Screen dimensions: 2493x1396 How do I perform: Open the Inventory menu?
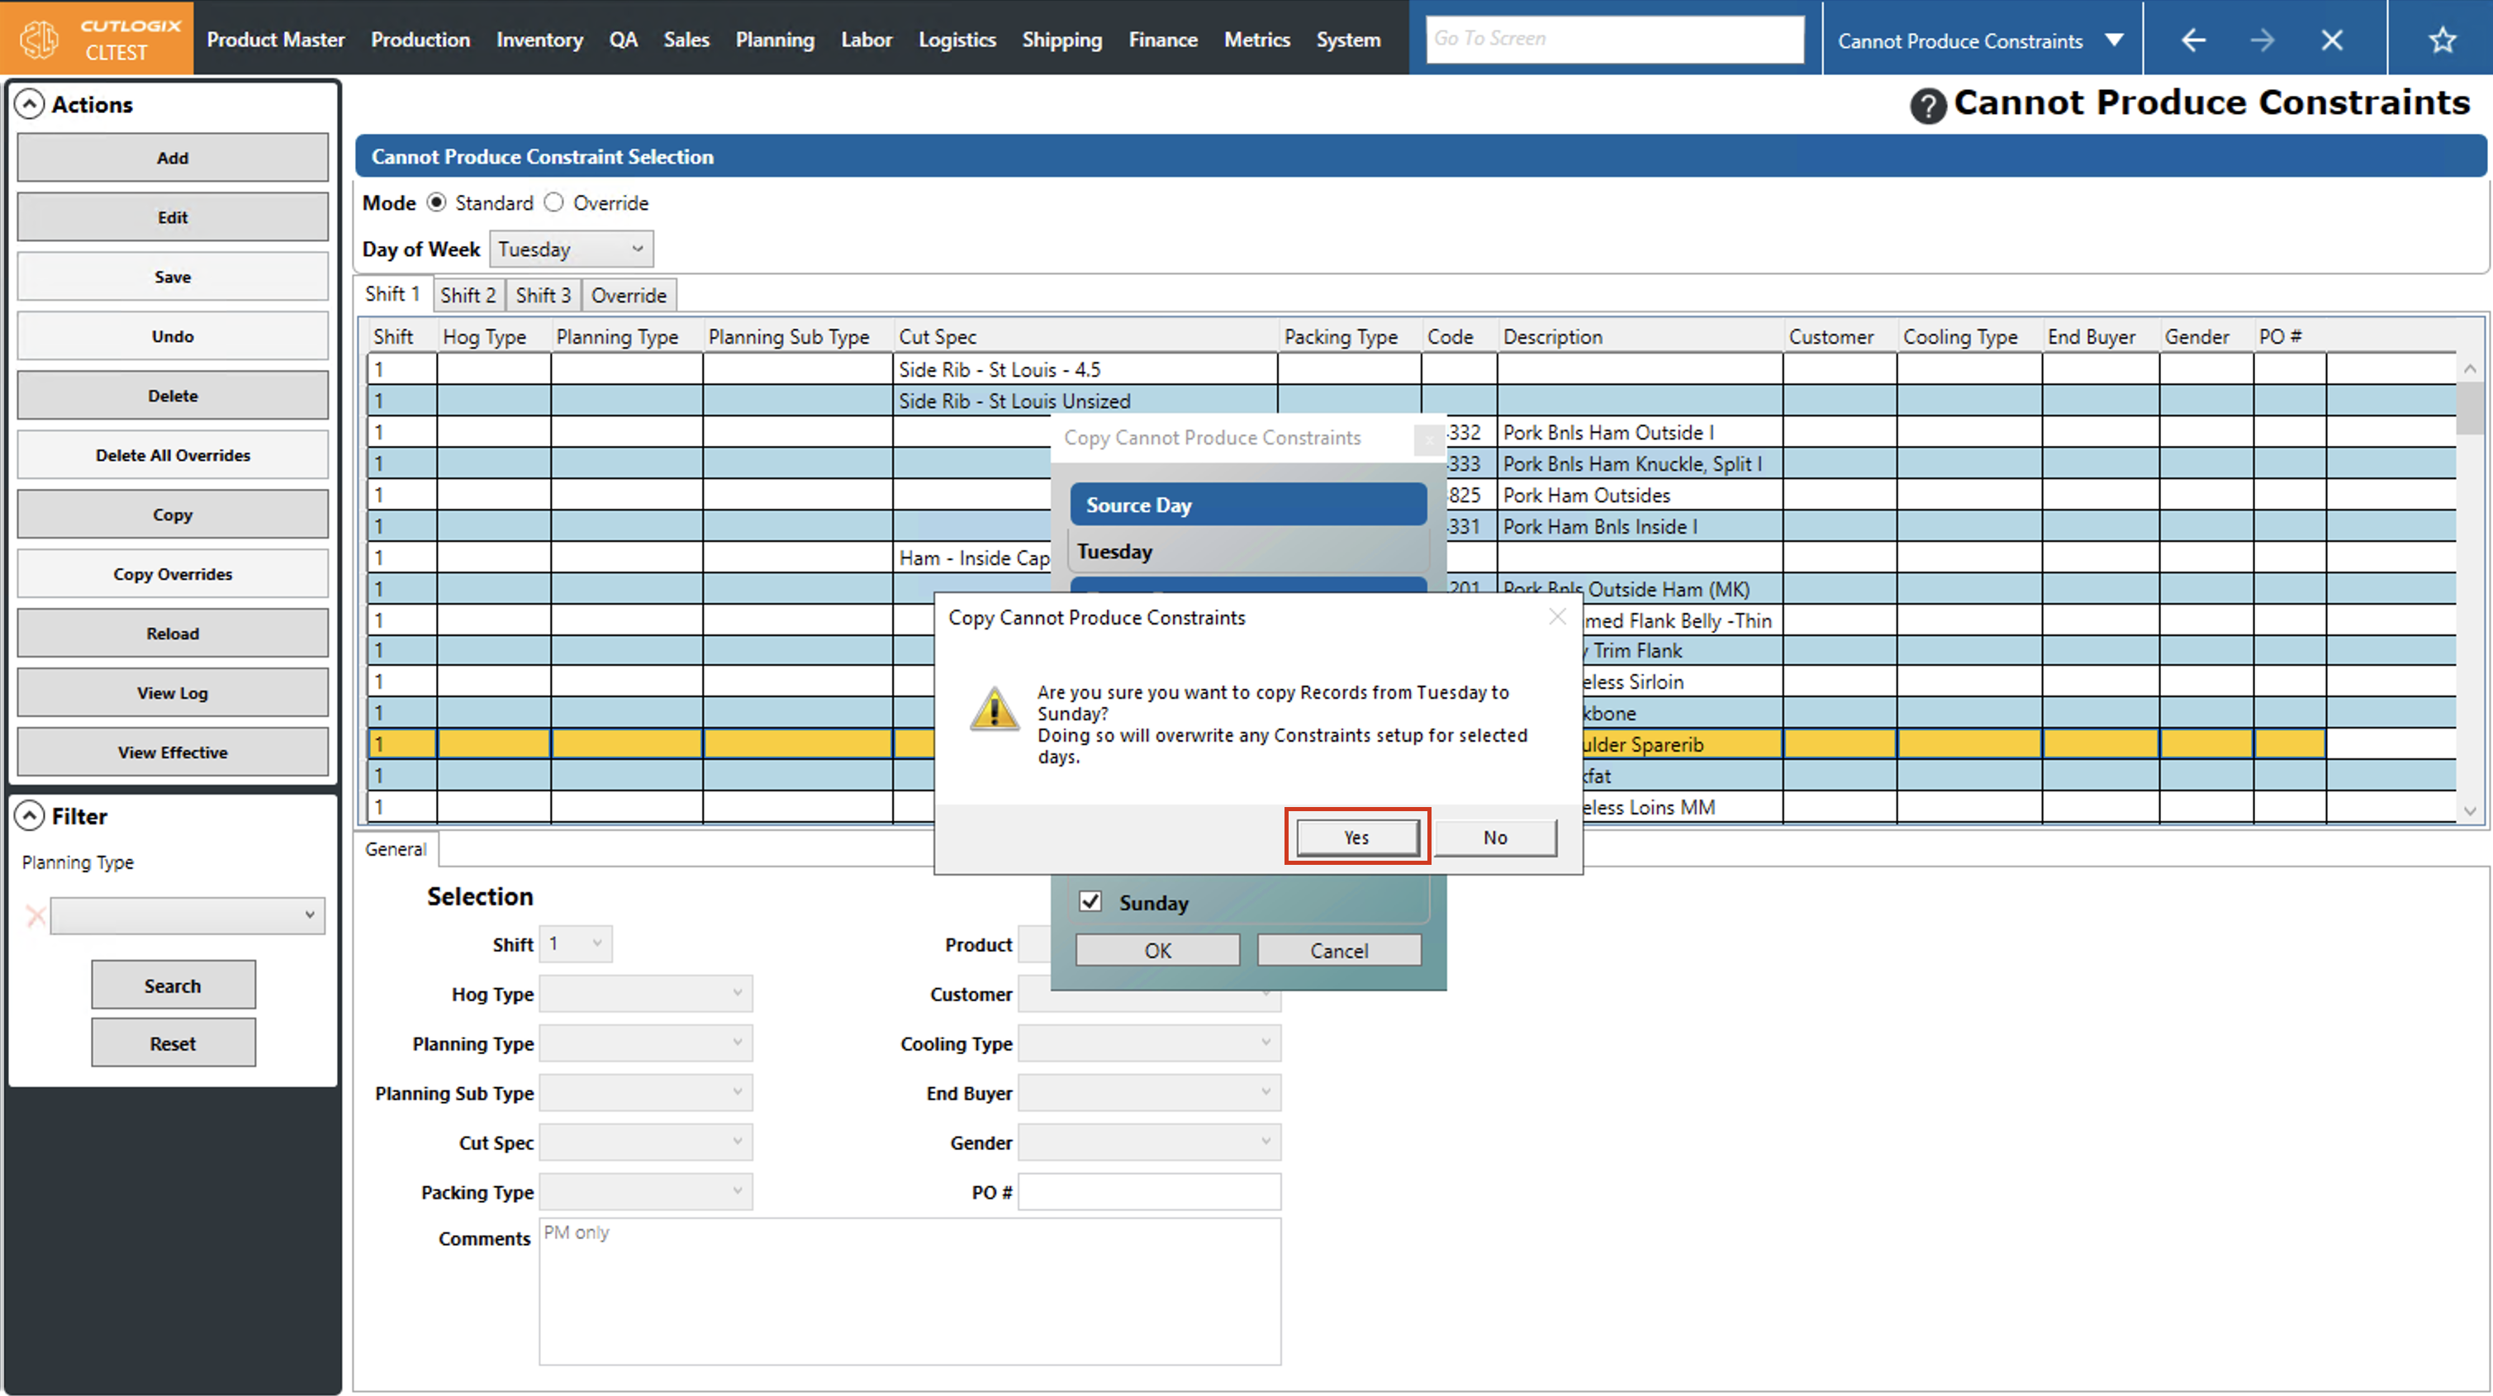539,40
